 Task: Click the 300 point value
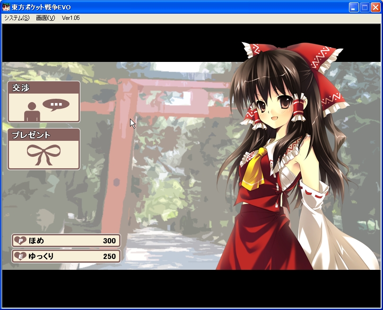[x=109, y=241]
